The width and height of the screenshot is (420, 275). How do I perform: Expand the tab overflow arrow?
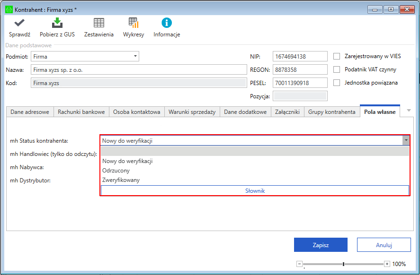pyautogui.click(x=409, y=111)
